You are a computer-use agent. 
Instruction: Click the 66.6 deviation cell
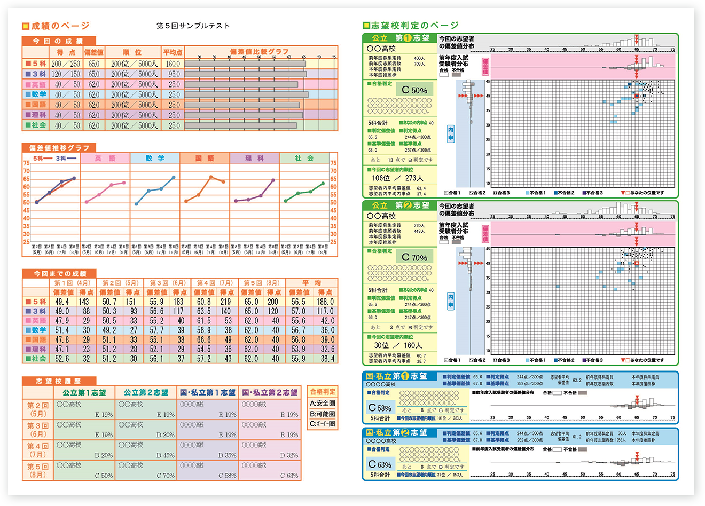coord(203,339)
